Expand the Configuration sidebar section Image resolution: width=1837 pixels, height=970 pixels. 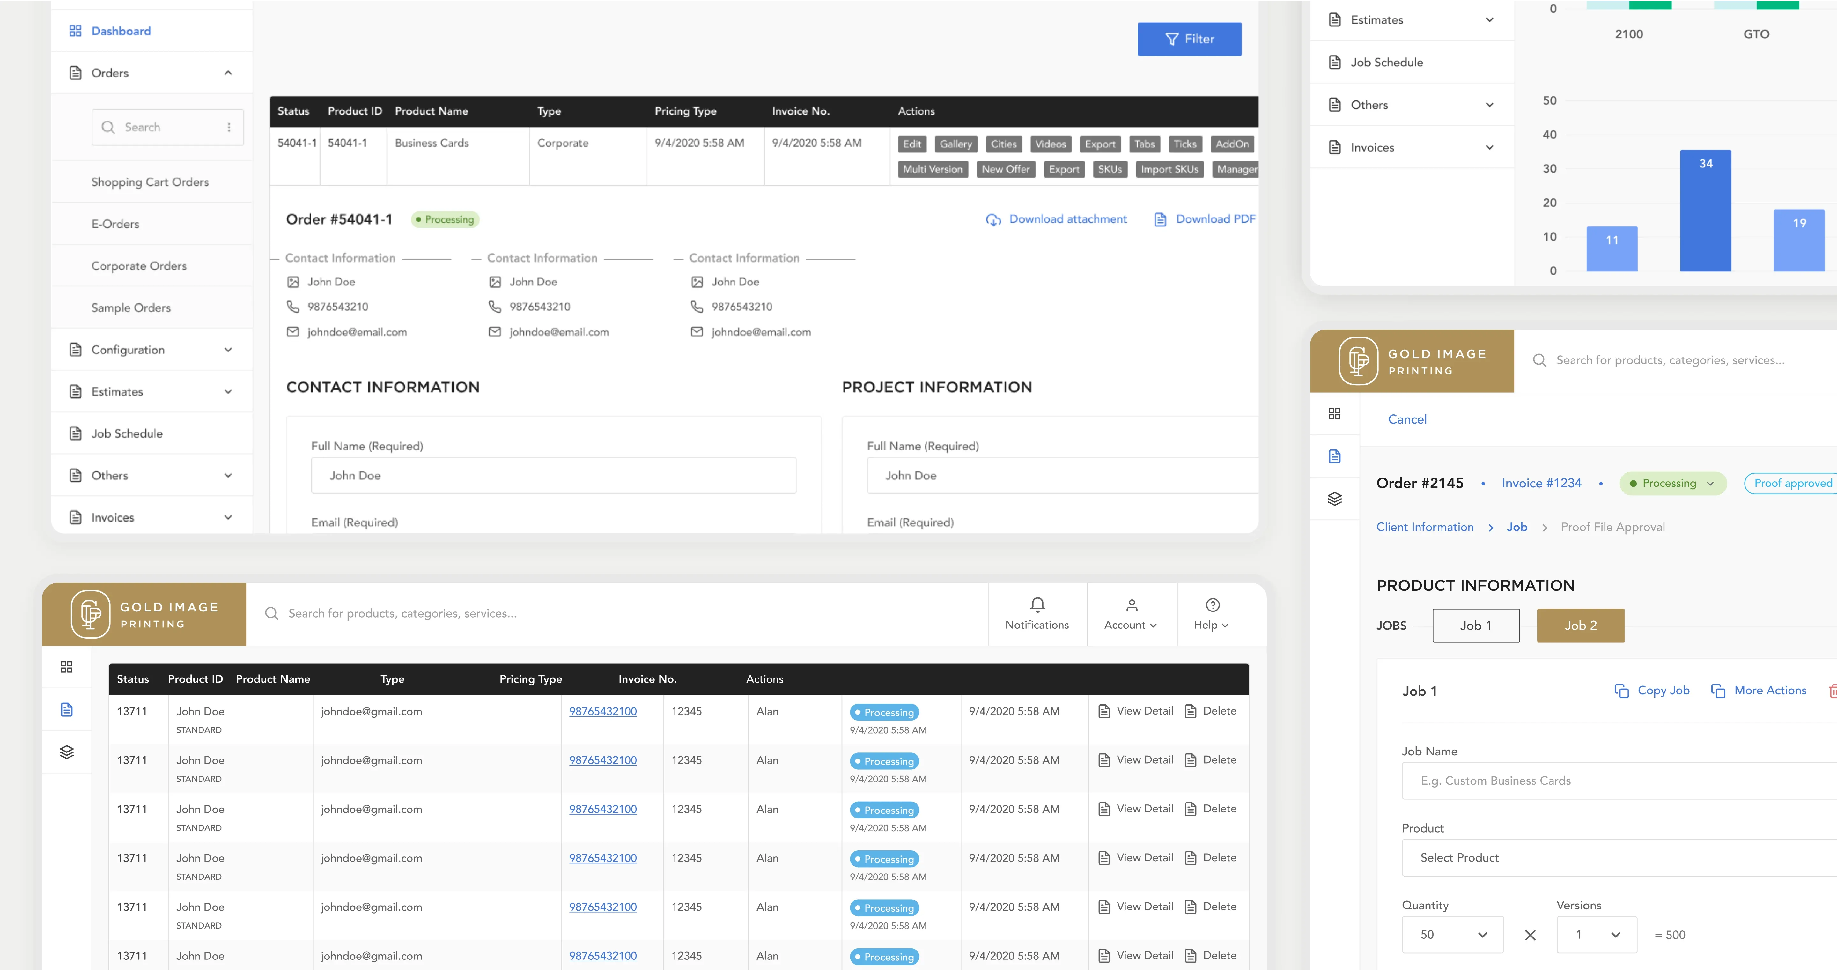228,350
